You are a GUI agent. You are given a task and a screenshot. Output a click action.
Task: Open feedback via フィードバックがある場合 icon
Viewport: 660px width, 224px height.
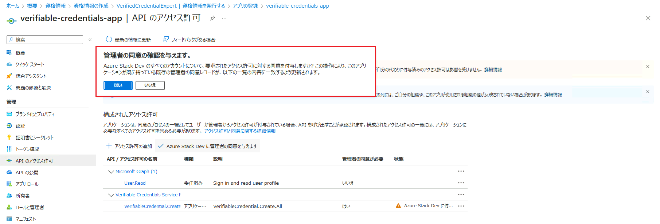pos(166,40)
